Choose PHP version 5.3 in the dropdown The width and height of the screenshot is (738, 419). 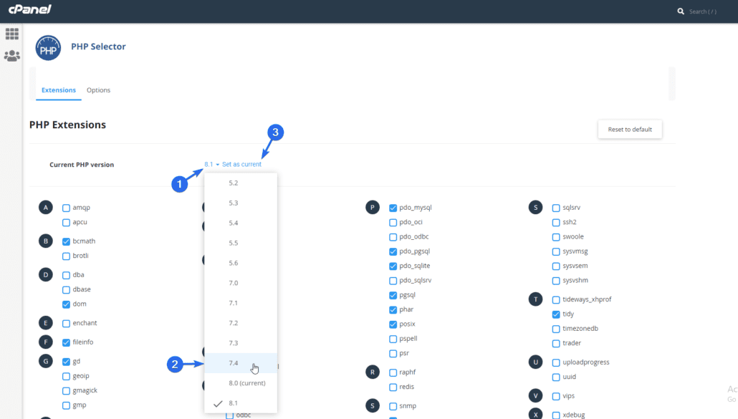point(241,203)
